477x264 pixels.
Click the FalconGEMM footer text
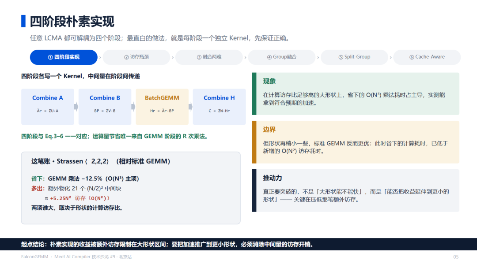click(x=76, y=257)
